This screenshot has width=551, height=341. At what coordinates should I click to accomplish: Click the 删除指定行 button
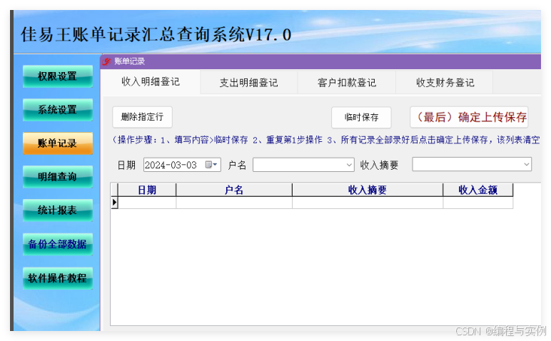[142, 117]
